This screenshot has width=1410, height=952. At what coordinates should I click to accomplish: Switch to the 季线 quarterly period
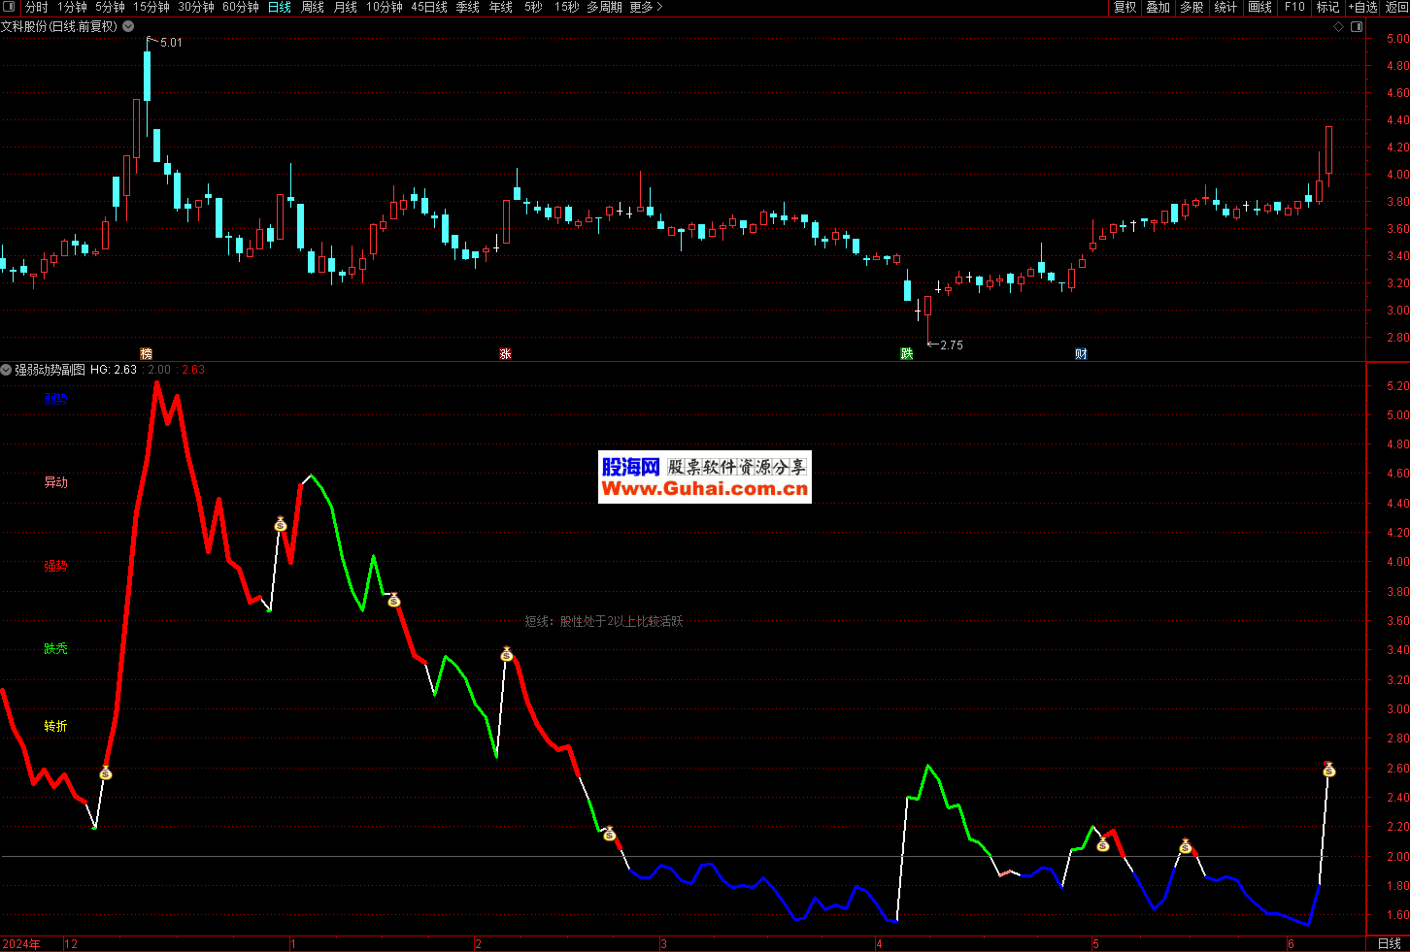coord(468,7)
